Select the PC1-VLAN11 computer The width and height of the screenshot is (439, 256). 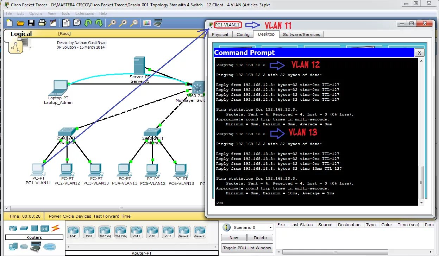tap(38, 169)
